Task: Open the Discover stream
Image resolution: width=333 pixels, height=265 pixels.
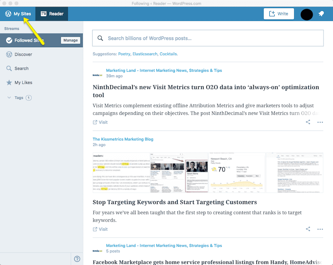Action: point(41,54)
